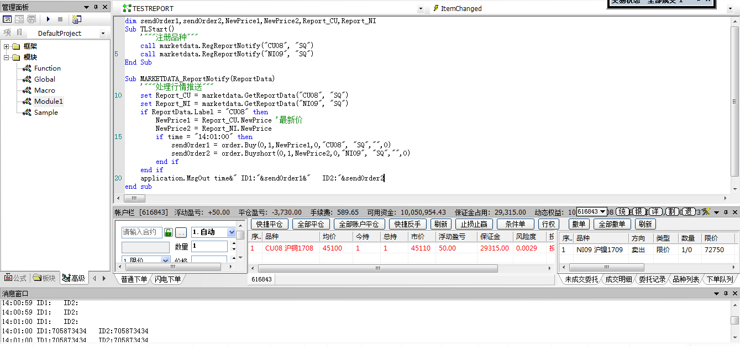Switch to the 品种列表 tab
The height and width of the screenshot is (346, 740).
pos(686,279)
